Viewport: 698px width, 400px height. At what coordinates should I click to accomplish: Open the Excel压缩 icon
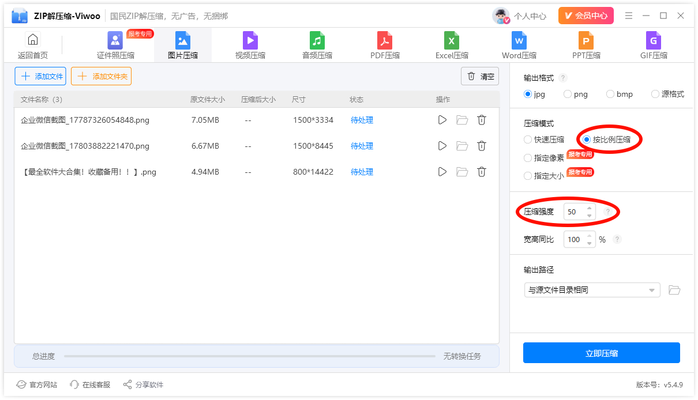click(x=452, y=40)
